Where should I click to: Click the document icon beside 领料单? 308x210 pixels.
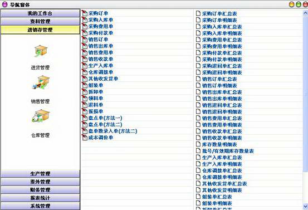(85, 98)
